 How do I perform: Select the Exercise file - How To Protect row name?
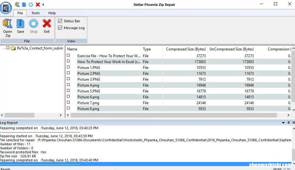coord(109,56)
